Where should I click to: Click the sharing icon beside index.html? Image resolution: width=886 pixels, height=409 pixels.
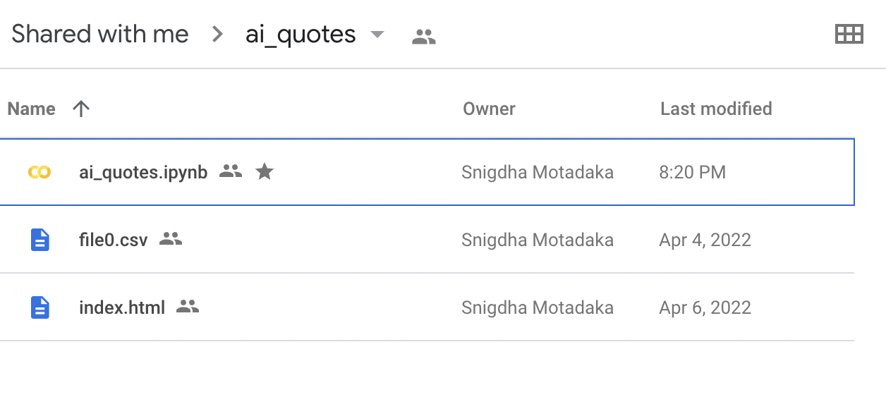(188, 307)
